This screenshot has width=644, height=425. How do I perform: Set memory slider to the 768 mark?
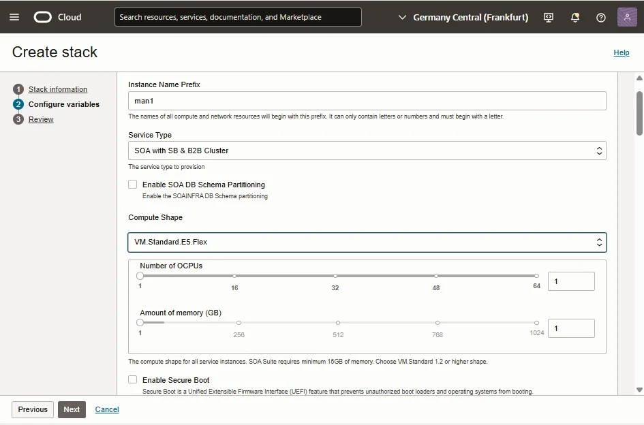tap(438, 323)
